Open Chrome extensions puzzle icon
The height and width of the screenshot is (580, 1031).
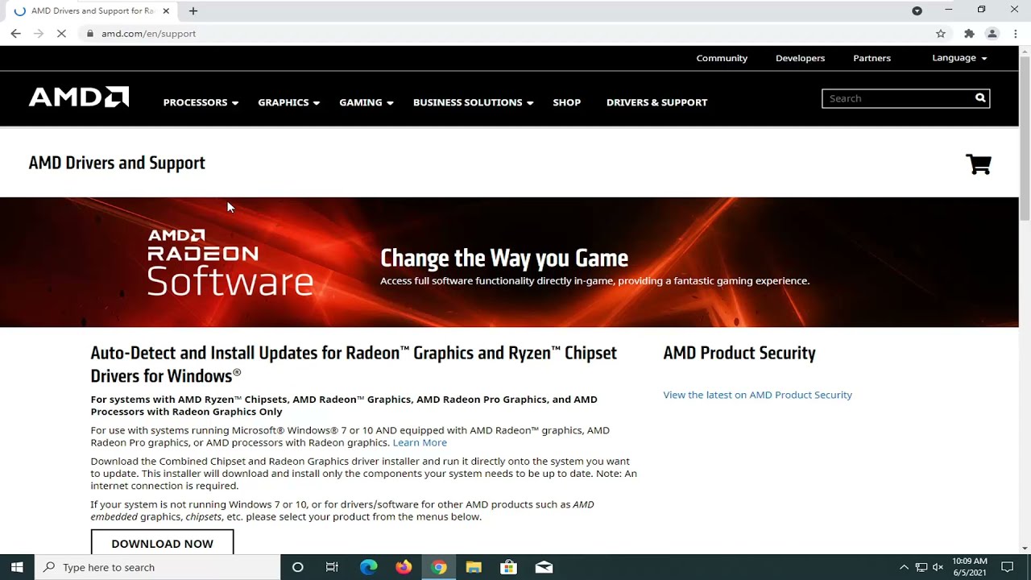(x=969, y=33)
